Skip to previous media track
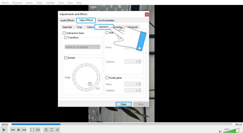This screenshot has width=243, height=133. 13,130
